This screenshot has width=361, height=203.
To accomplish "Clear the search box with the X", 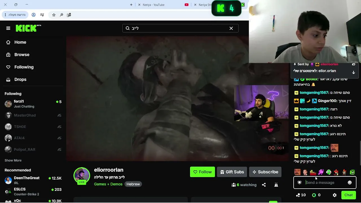I will point(231,28).
